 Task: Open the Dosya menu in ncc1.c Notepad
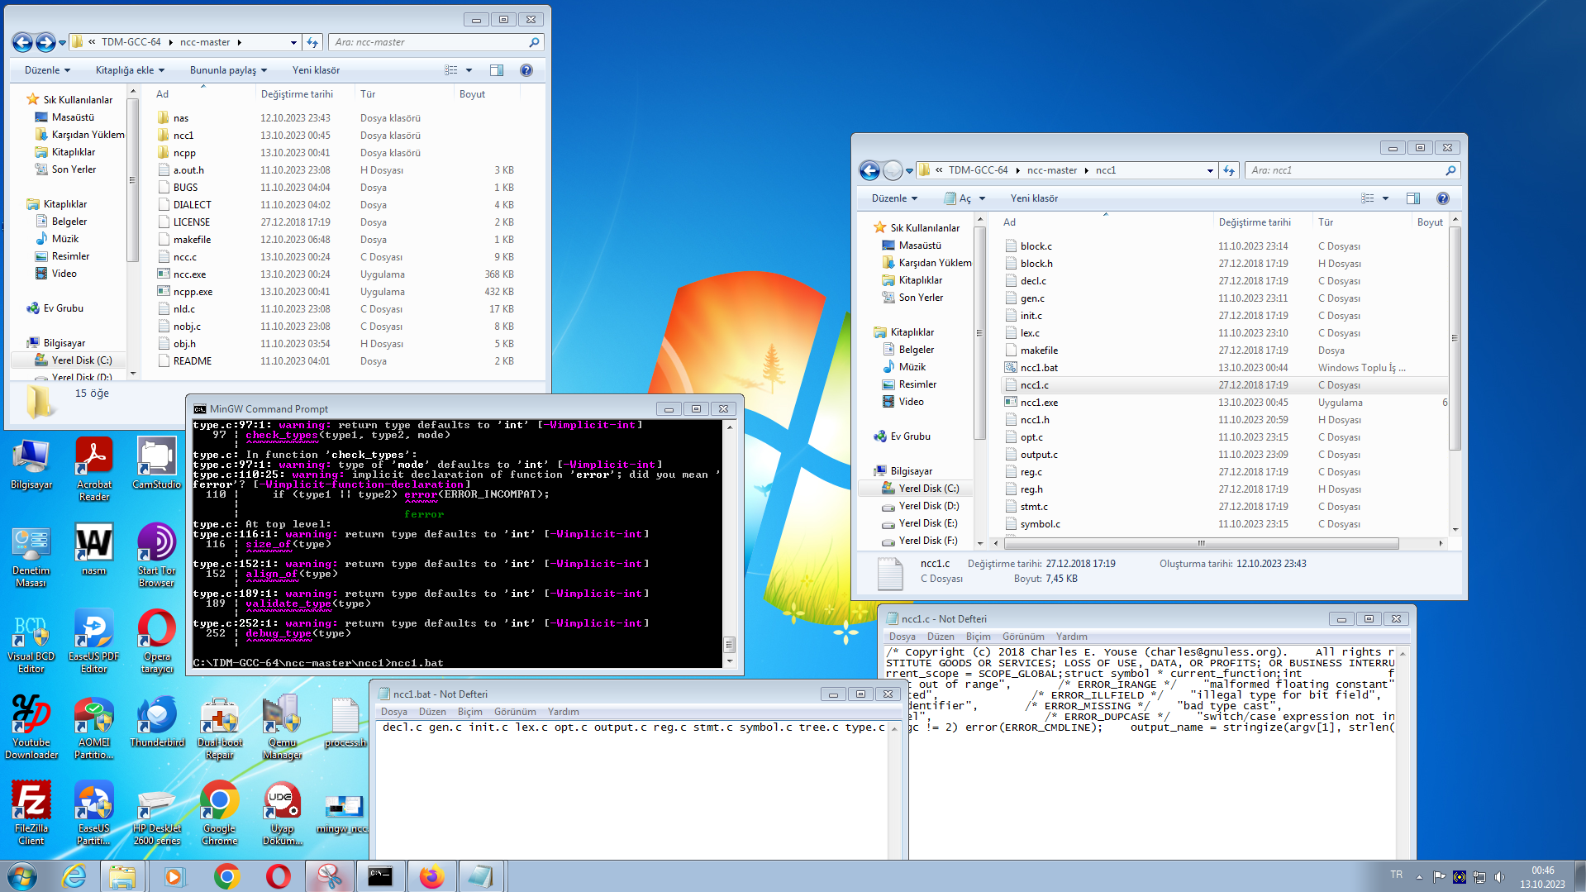[902, 637]
